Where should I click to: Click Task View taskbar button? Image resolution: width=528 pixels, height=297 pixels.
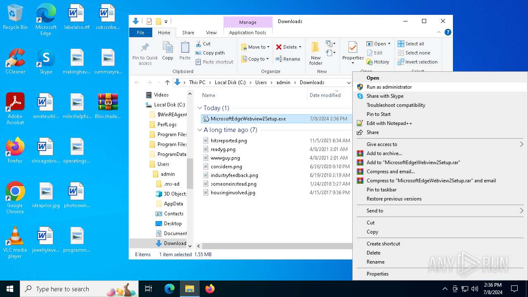(148, 289)
